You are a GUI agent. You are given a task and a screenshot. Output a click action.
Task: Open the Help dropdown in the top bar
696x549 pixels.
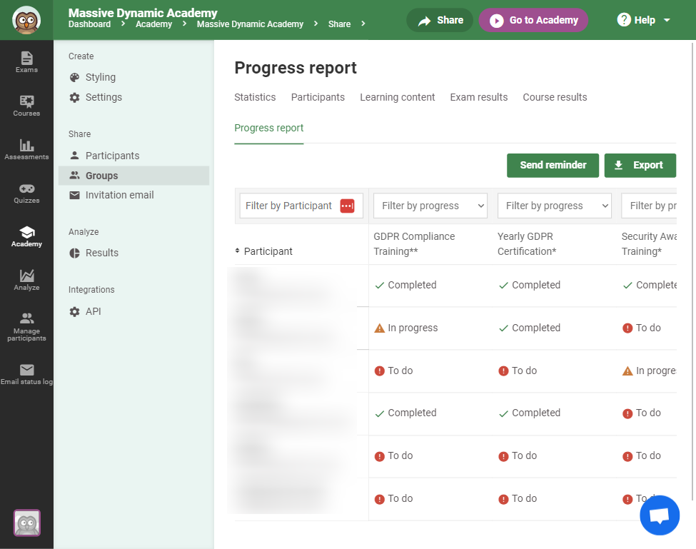(643, 20)
